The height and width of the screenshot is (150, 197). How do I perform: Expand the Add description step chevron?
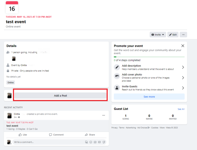(x=183, y=67)
